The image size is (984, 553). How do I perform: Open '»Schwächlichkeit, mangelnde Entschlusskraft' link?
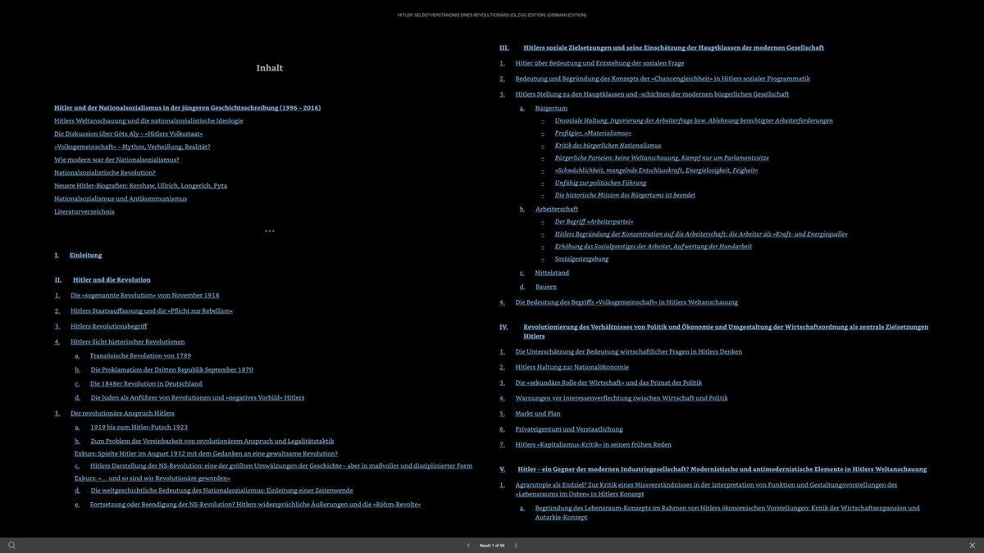coord(656,170)
